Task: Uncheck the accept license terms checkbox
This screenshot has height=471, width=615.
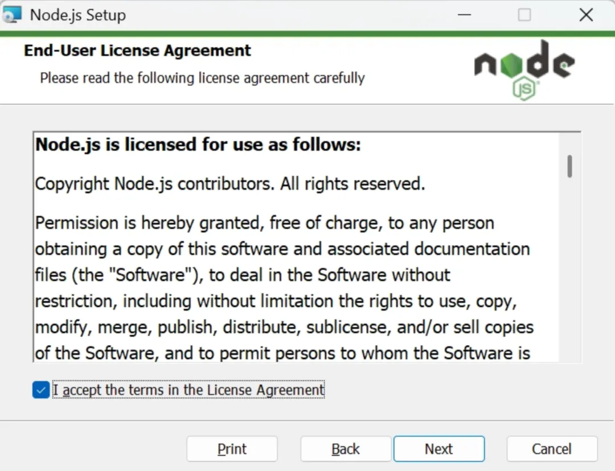Action: [x=41, y=390]
